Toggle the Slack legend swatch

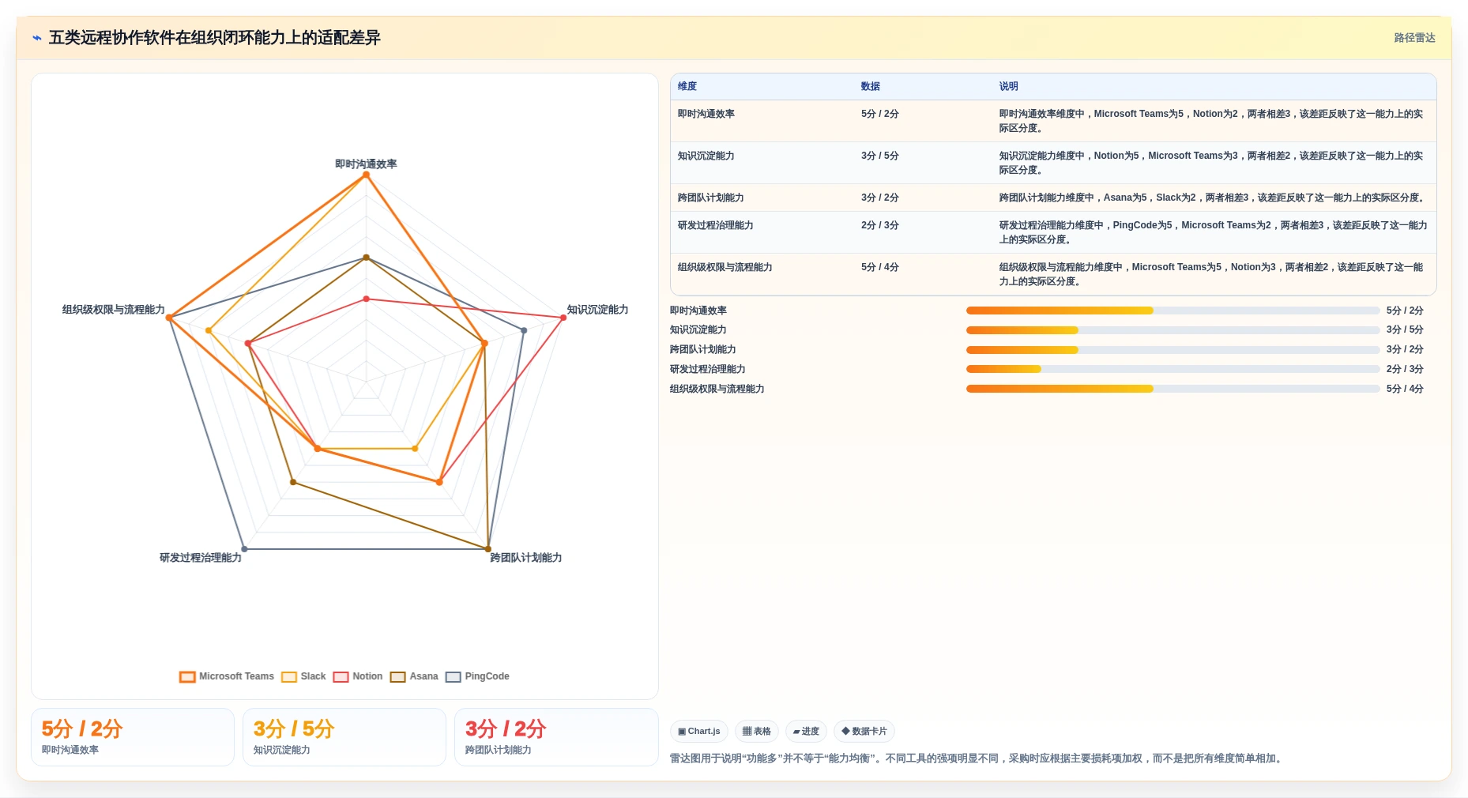pos(289,677)
